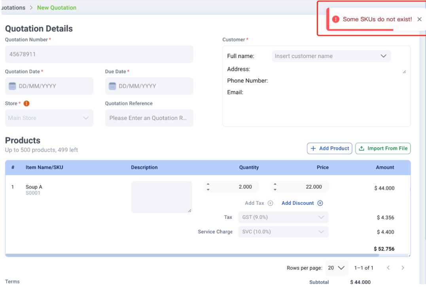Viewport: 426px width, 288px height.
Task: Click the Add Discount link
Action: tap(297, 203)
